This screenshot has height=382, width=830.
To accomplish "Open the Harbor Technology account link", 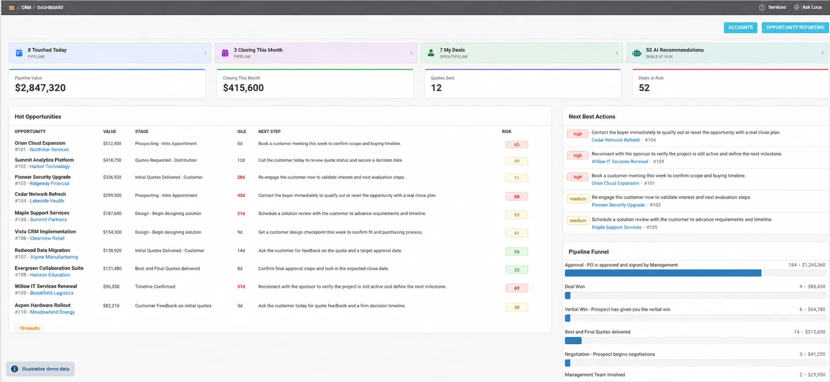I will 50,166.
